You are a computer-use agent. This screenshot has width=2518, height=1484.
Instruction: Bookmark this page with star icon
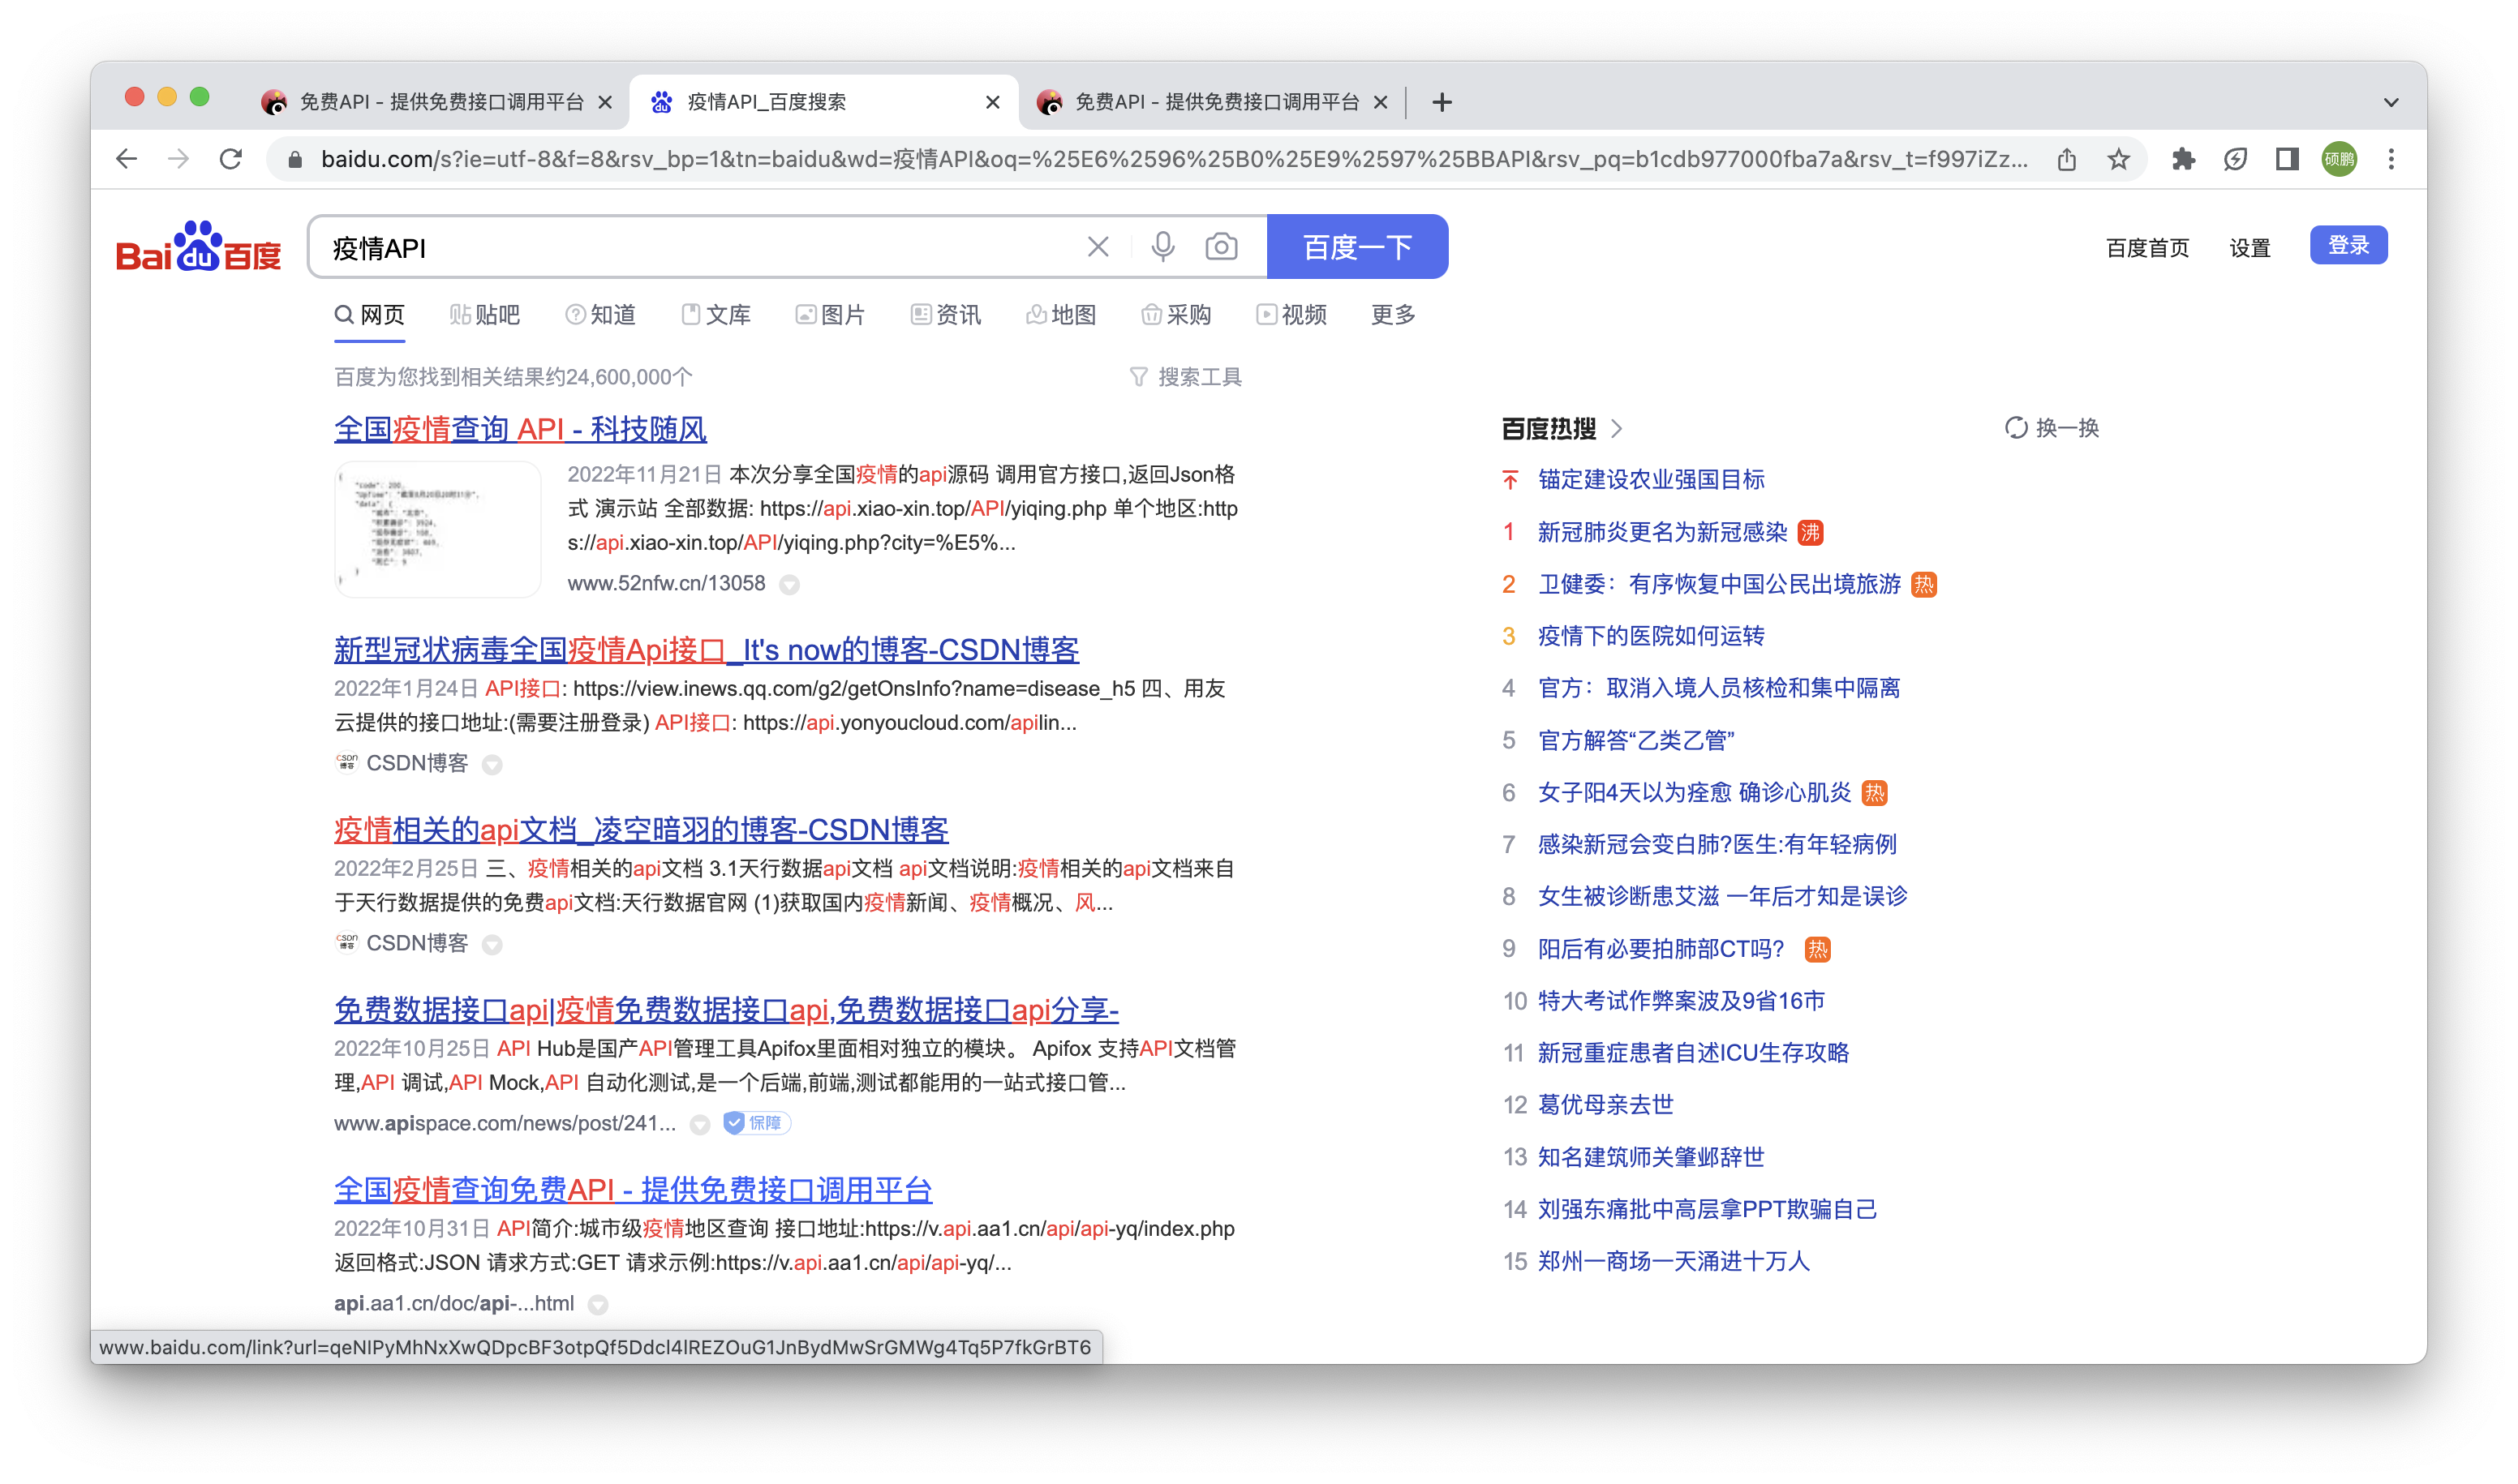pyautogui.click(x=2118, y=159)
